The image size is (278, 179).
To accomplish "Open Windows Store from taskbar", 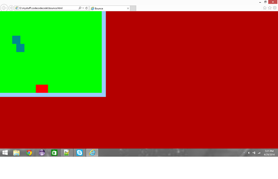I will click(54, 153).
